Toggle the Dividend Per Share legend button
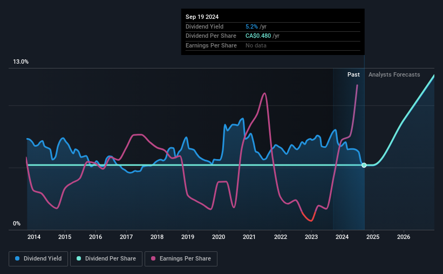443x274 pixels. coord(106,259)
